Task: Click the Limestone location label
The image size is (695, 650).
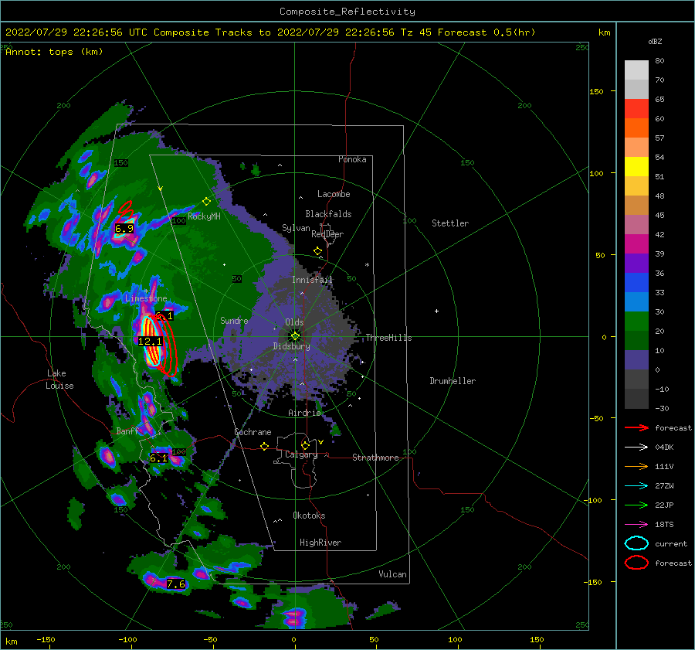Action: (146, 298)
